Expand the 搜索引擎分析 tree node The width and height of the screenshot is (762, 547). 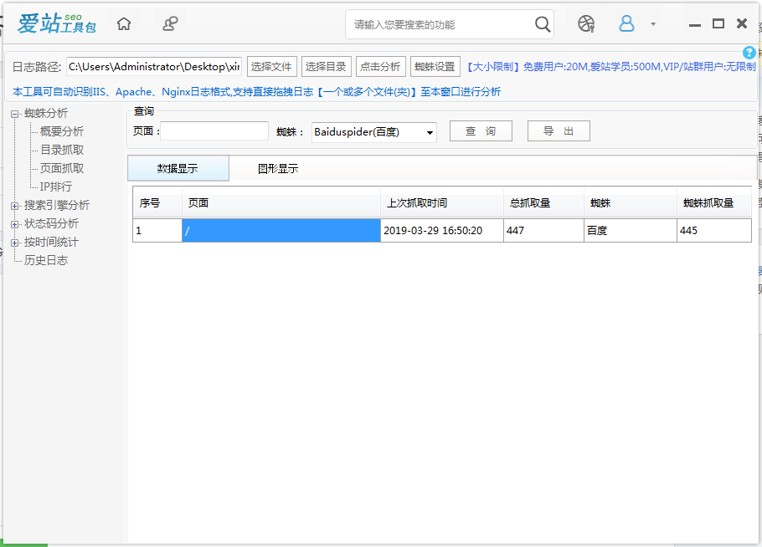point(14,206)
